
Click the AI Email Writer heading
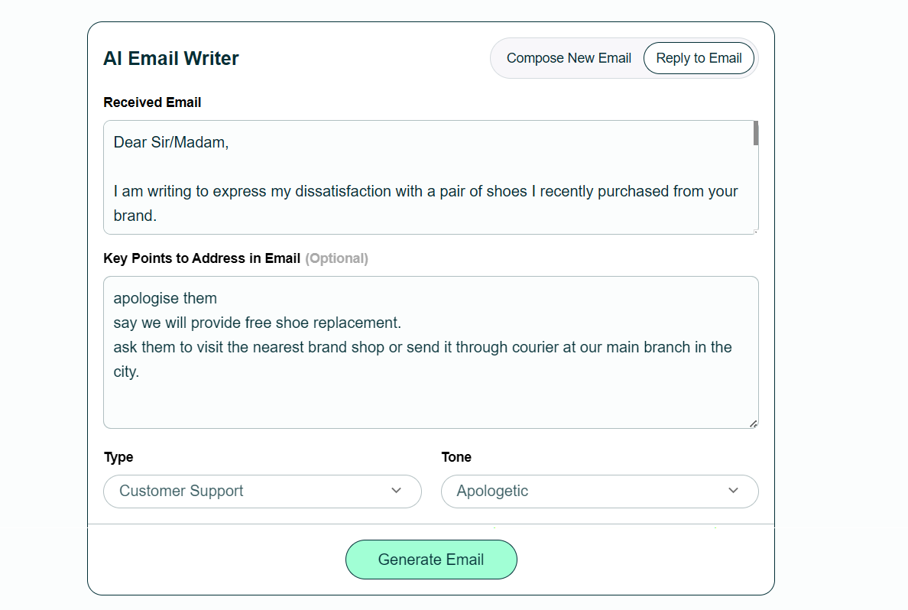pyautogui.click(x=171, y=57)
